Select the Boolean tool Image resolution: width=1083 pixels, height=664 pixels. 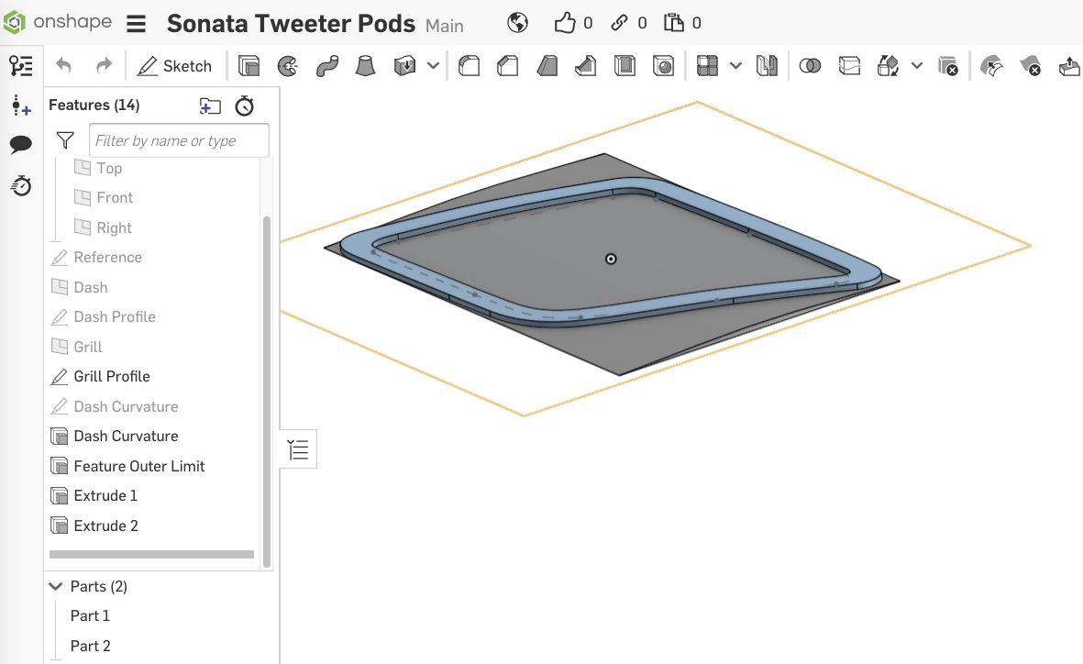point(810,66)
